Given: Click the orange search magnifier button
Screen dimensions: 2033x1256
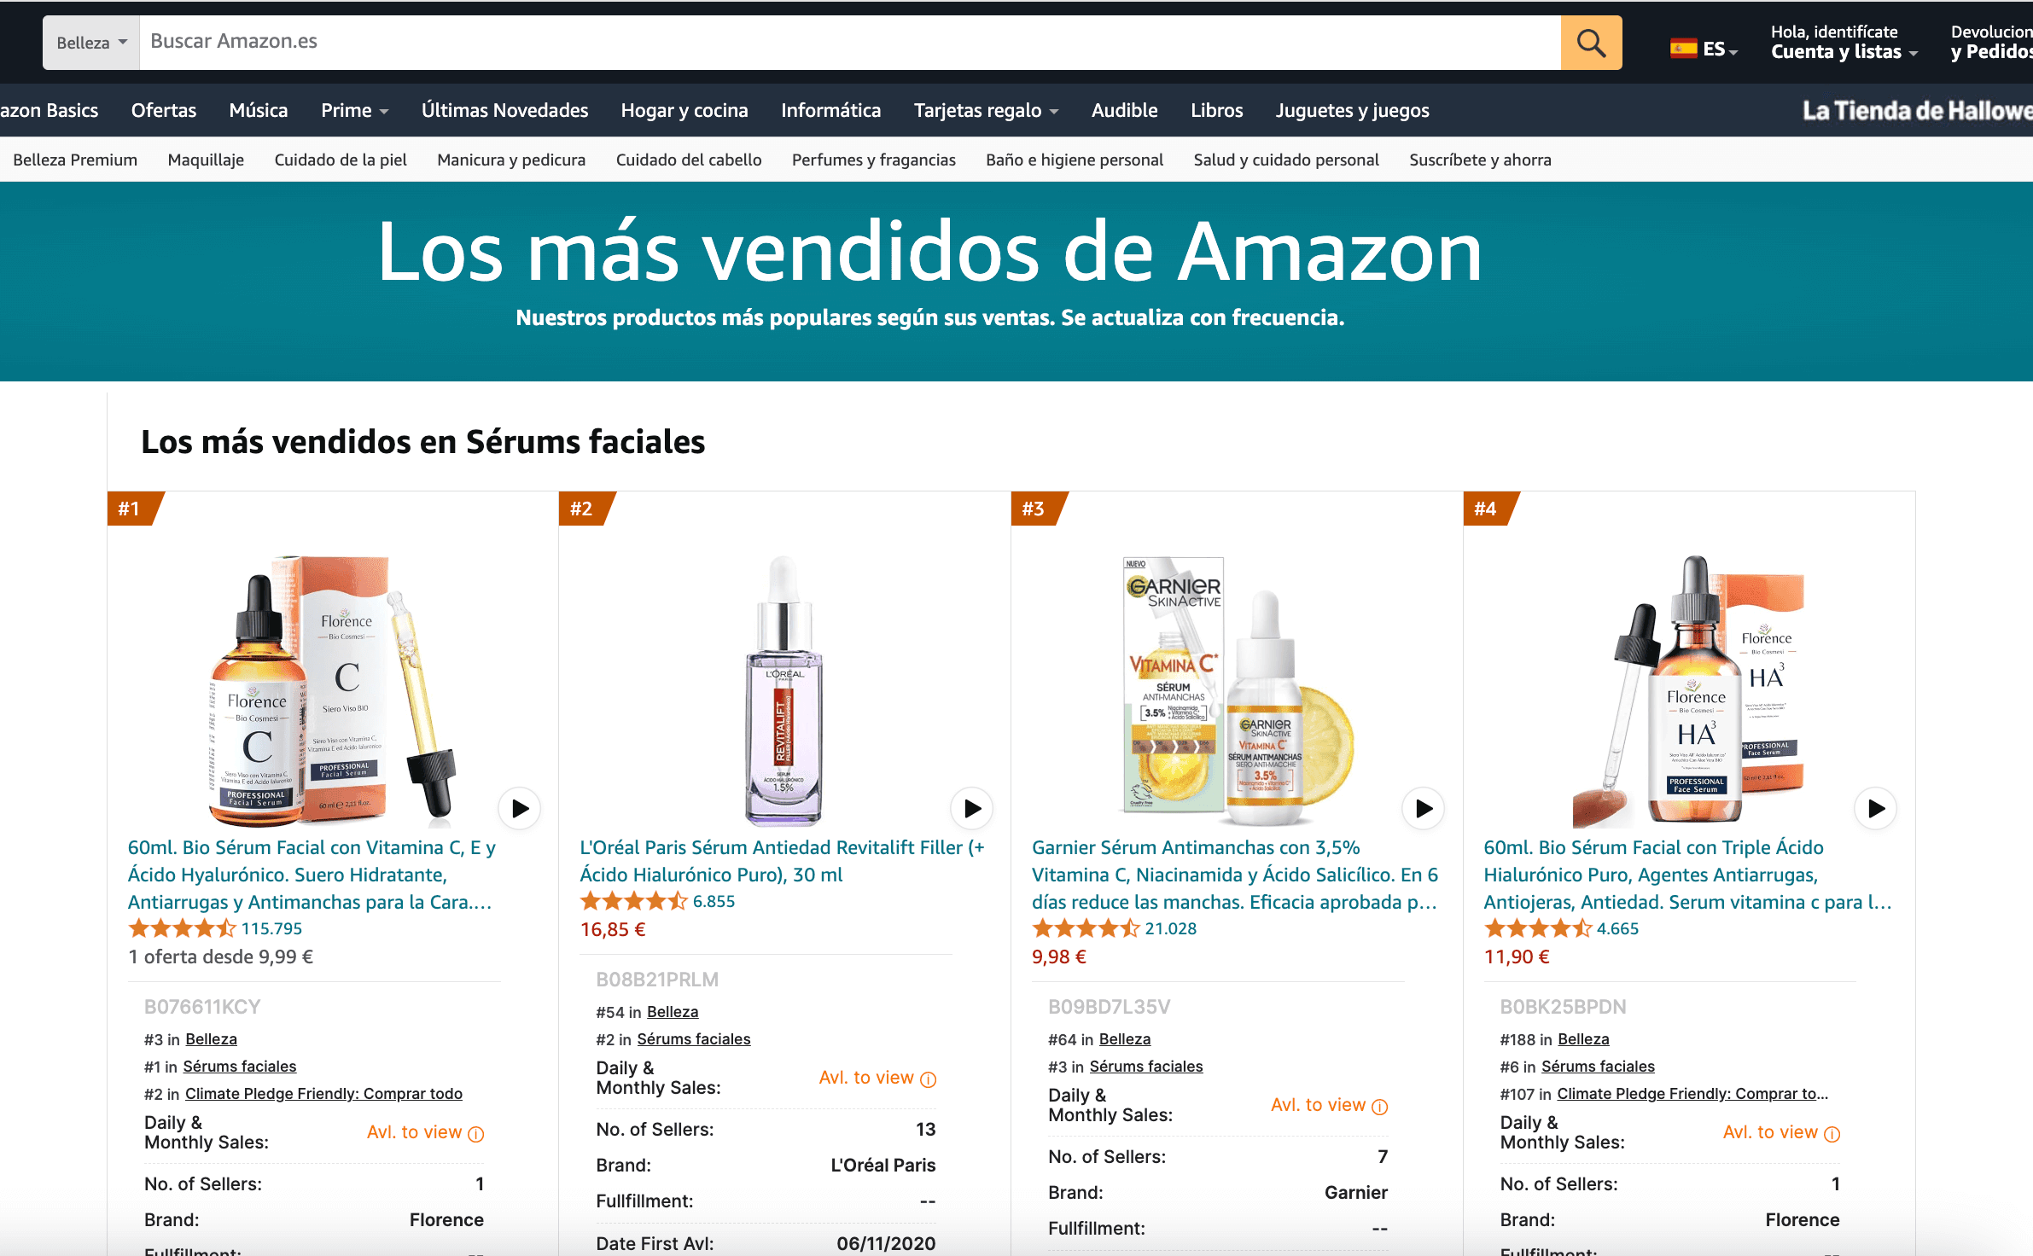Looking at the screenshot, I should (x=1591, y=43).
